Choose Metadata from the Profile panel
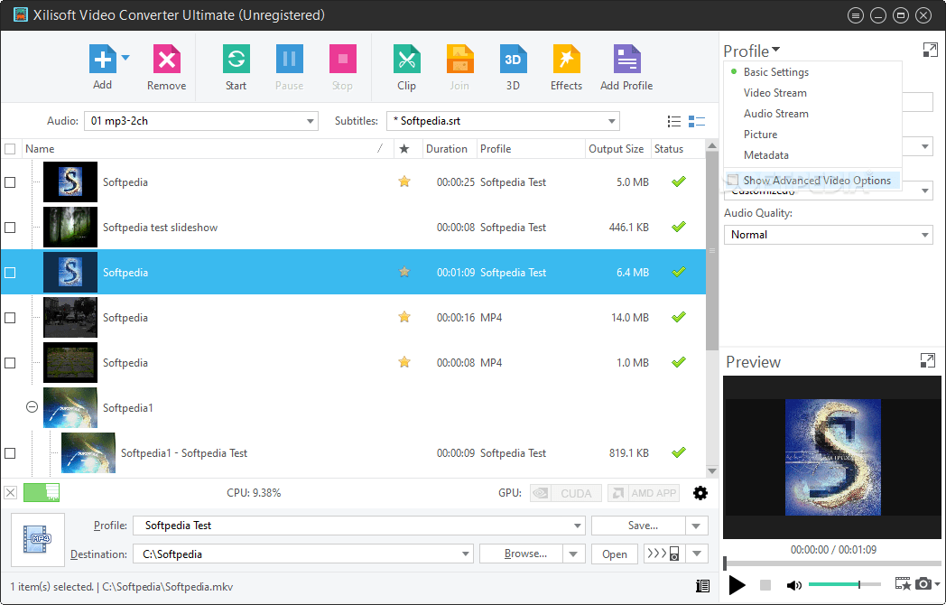 [765, 154]
